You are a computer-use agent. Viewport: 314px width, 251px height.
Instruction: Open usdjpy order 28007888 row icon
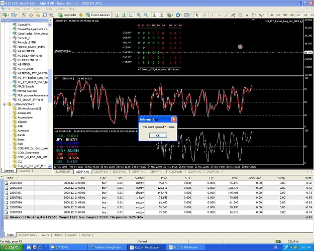(6, 183)
